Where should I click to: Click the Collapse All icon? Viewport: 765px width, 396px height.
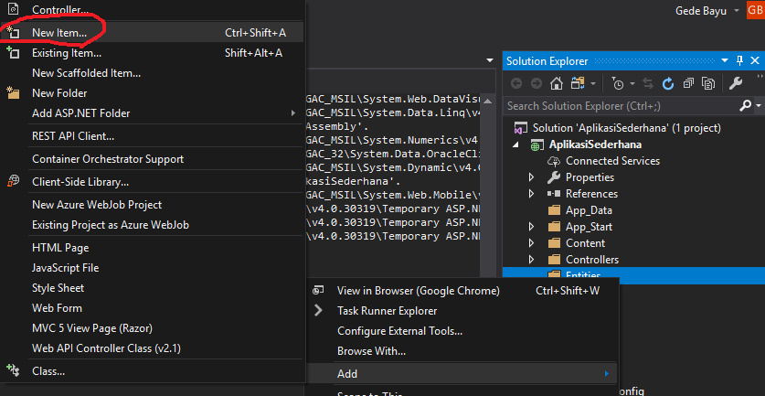point(688,83)
